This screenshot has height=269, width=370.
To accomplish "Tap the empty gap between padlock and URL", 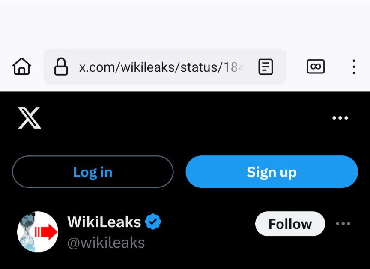I will 74,67.
